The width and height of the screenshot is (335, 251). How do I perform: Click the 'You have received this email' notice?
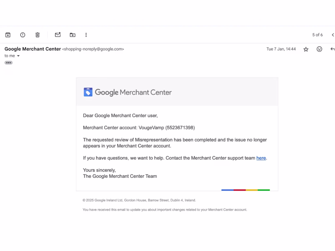pos(165,210)
